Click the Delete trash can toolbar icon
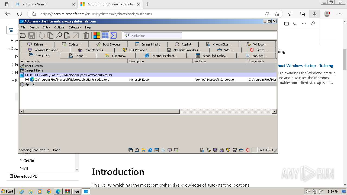This screenshot has width=347, height=195. (86, 35)
